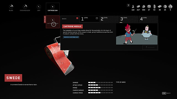Click the resource icon showing 122
The width and height of the screenshot is (177, 99).
133,7
